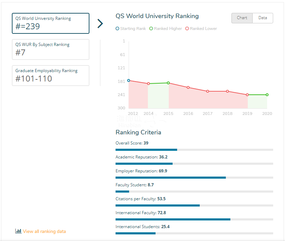
Task: Click the International Students: 25.4 text
Action: [143, 227]
